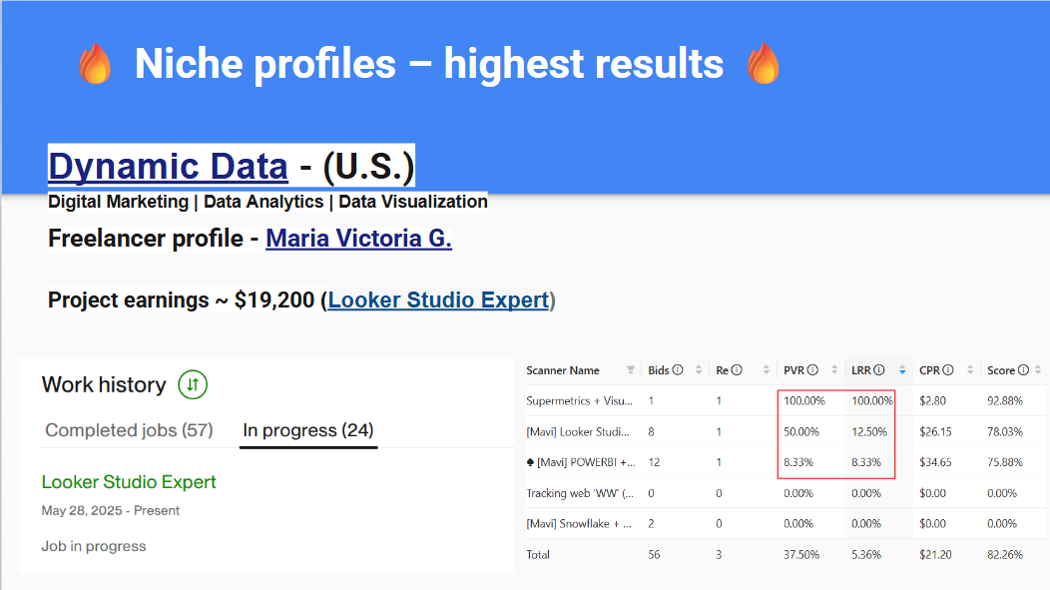The image size is (1050, 590).
Task: Click the Re column info icon
Action: [737, 369]
